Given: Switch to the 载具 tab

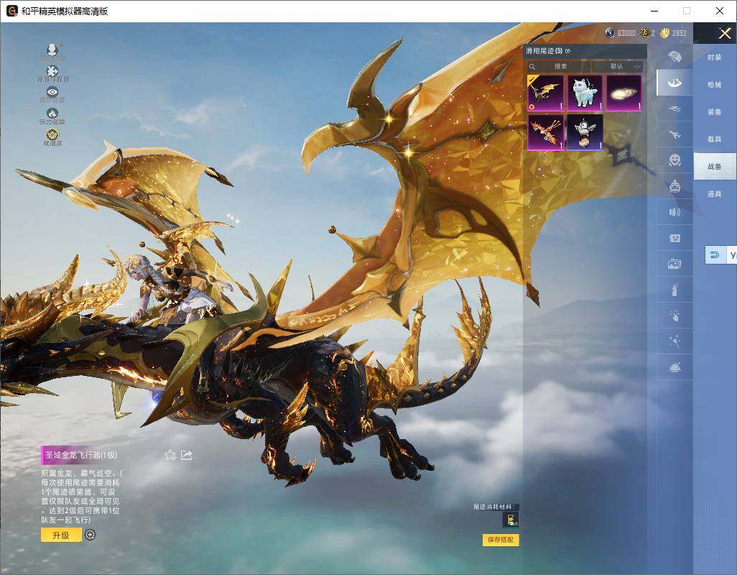Looking at the screenshot, I should click(715, 139).
